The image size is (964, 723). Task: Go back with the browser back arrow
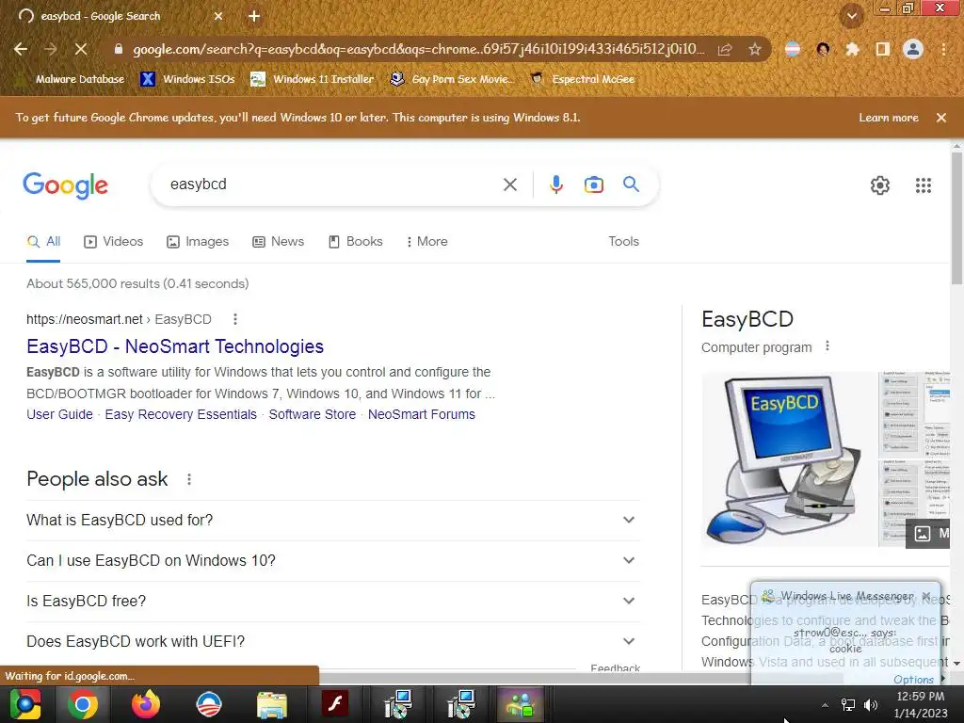(x=21, y=49)
